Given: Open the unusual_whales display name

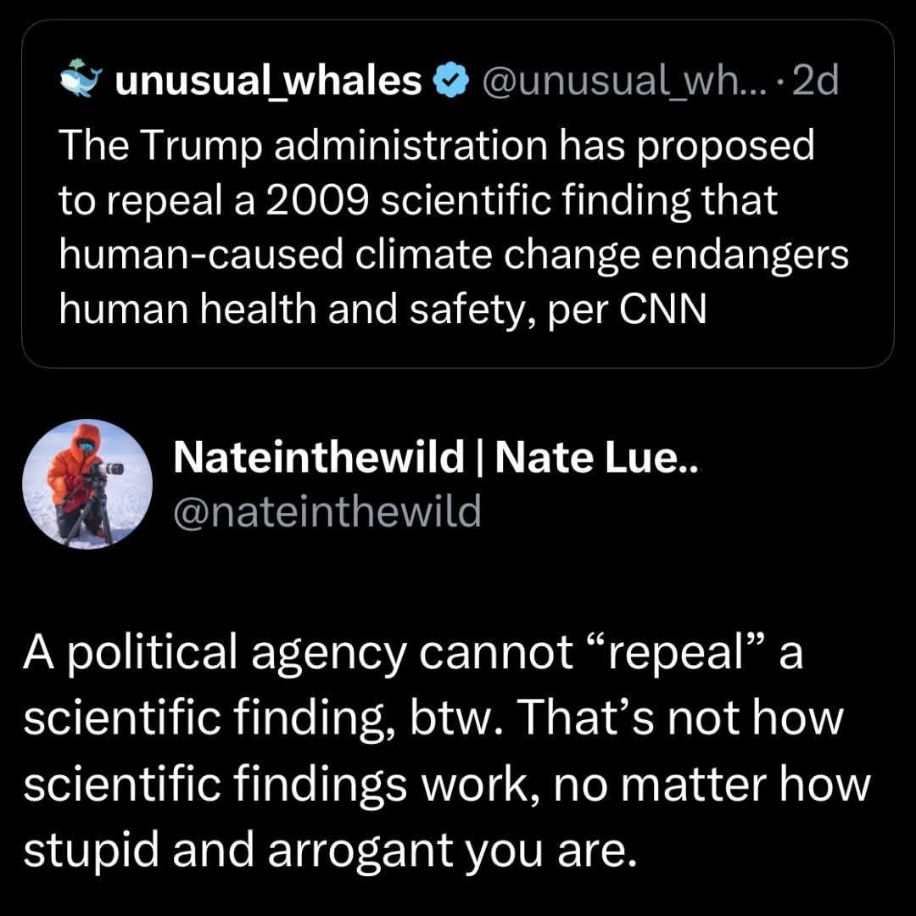Looking at the screenshot, I should pos(268,81).
